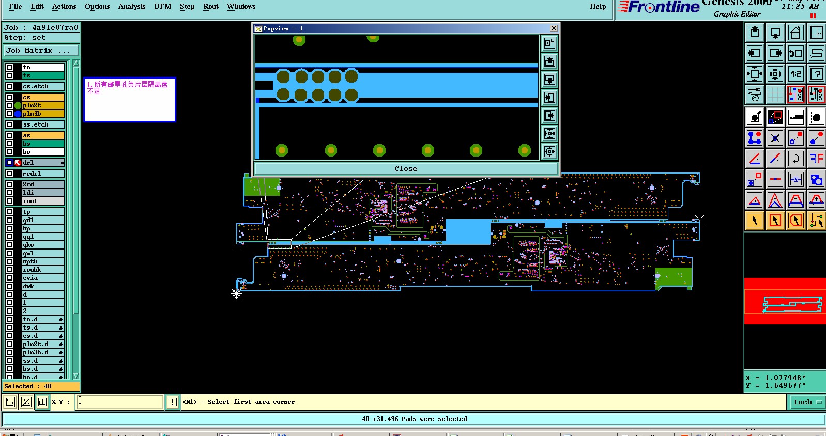The height and width of the screenshot is (436, 826).
Task: Click the layer list scroll down arrow
Action: click(77, 376)
